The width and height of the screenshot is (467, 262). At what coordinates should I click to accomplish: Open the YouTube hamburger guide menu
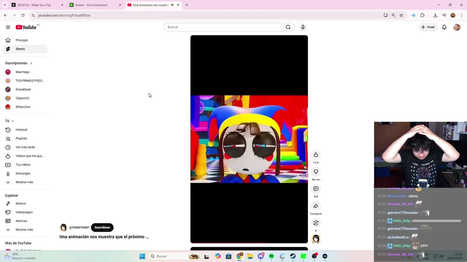click(8, 27)
